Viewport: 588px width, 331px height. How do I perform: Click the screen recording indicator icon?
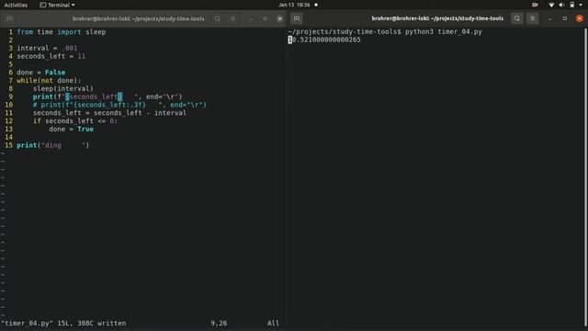click(535, 5)
